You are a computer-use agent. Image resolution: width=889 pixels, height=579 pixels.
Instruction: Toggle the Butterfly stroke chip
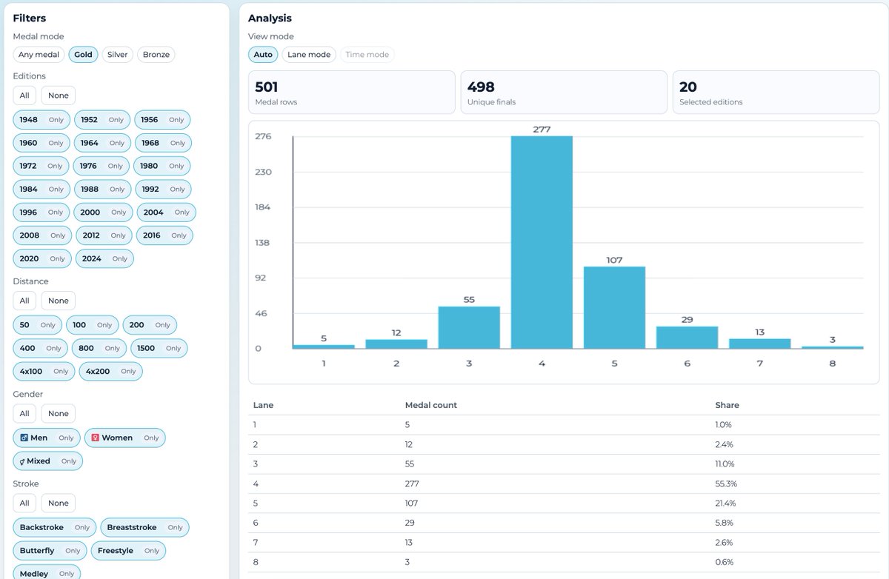[x=37, y=551]
